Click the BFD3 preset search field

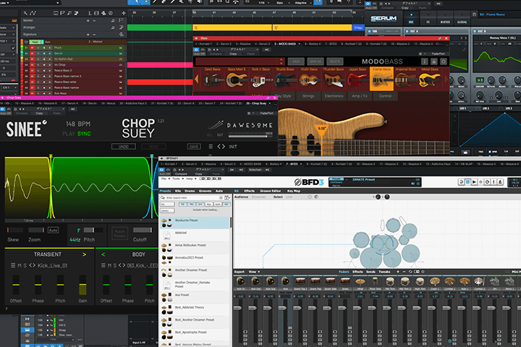[192, 197]
